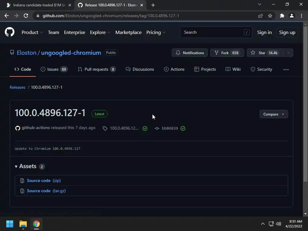
Task: Click the tag icon next to 100.0.4896.12...
Action: (x=105, y=128)
